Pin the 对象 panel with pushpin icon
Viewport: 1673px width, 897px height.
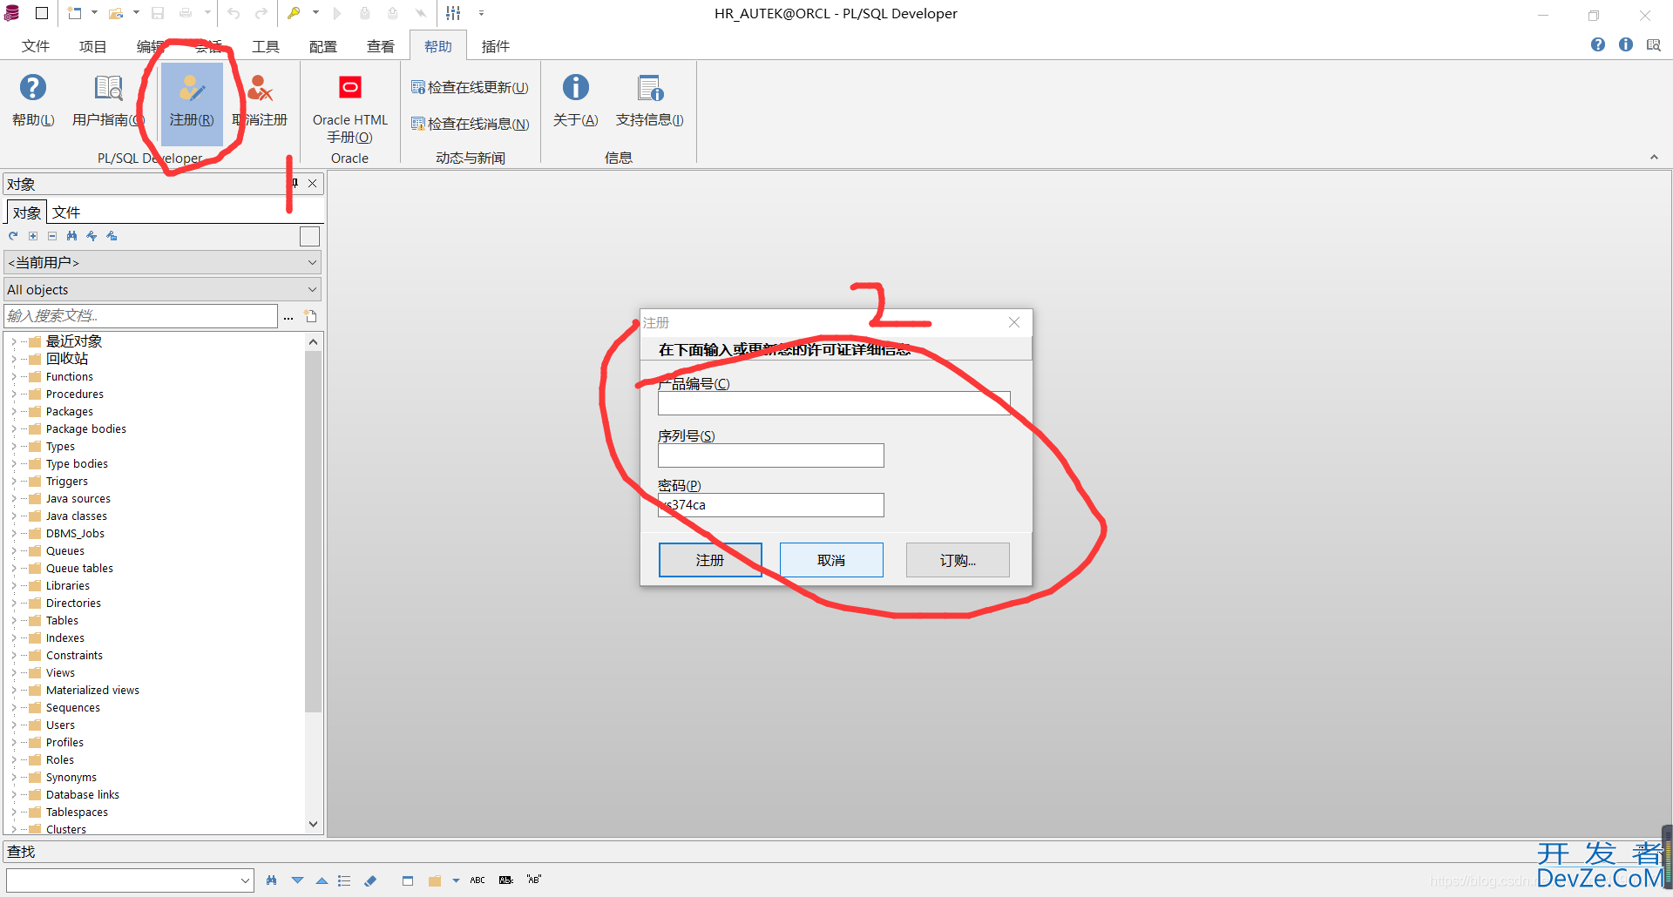pyautogui.click(x=295, y=183)
